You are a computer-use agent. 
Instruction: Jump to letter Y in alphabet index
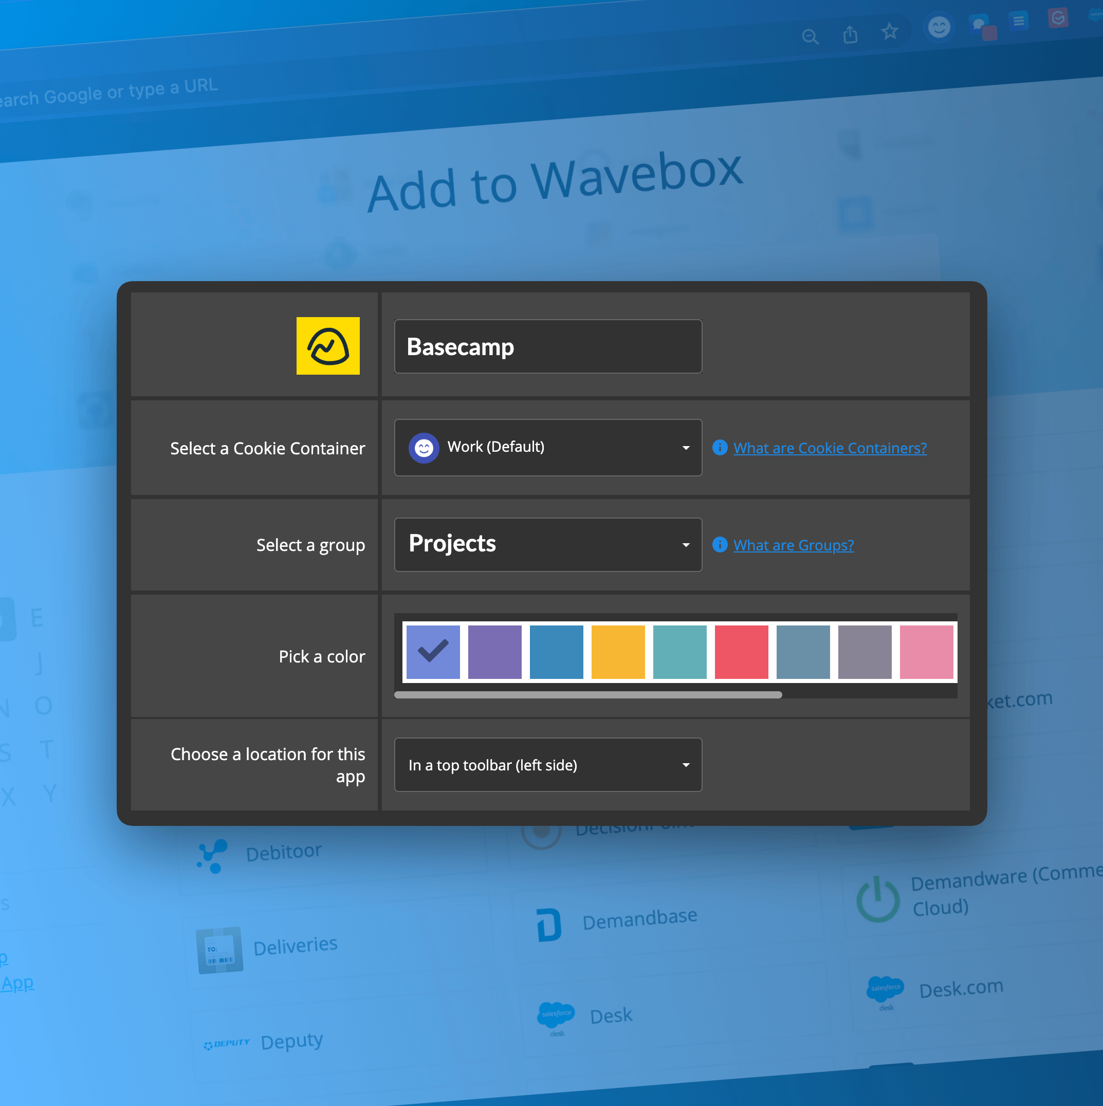pyautogui.click(x=50, y=794)
